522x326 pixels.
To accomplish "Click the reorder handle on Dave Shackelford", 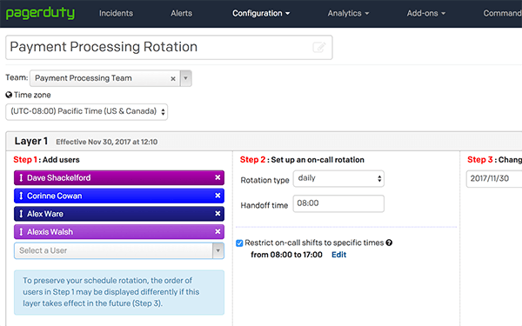I will point(21,177).
